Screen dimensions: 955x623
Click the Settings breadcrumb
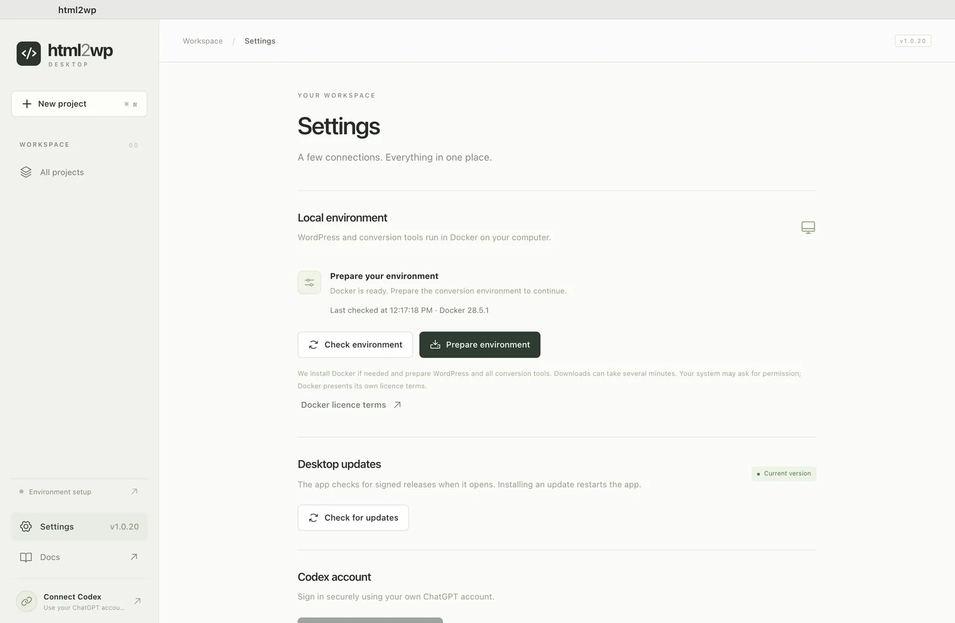(x=260, y=41)
